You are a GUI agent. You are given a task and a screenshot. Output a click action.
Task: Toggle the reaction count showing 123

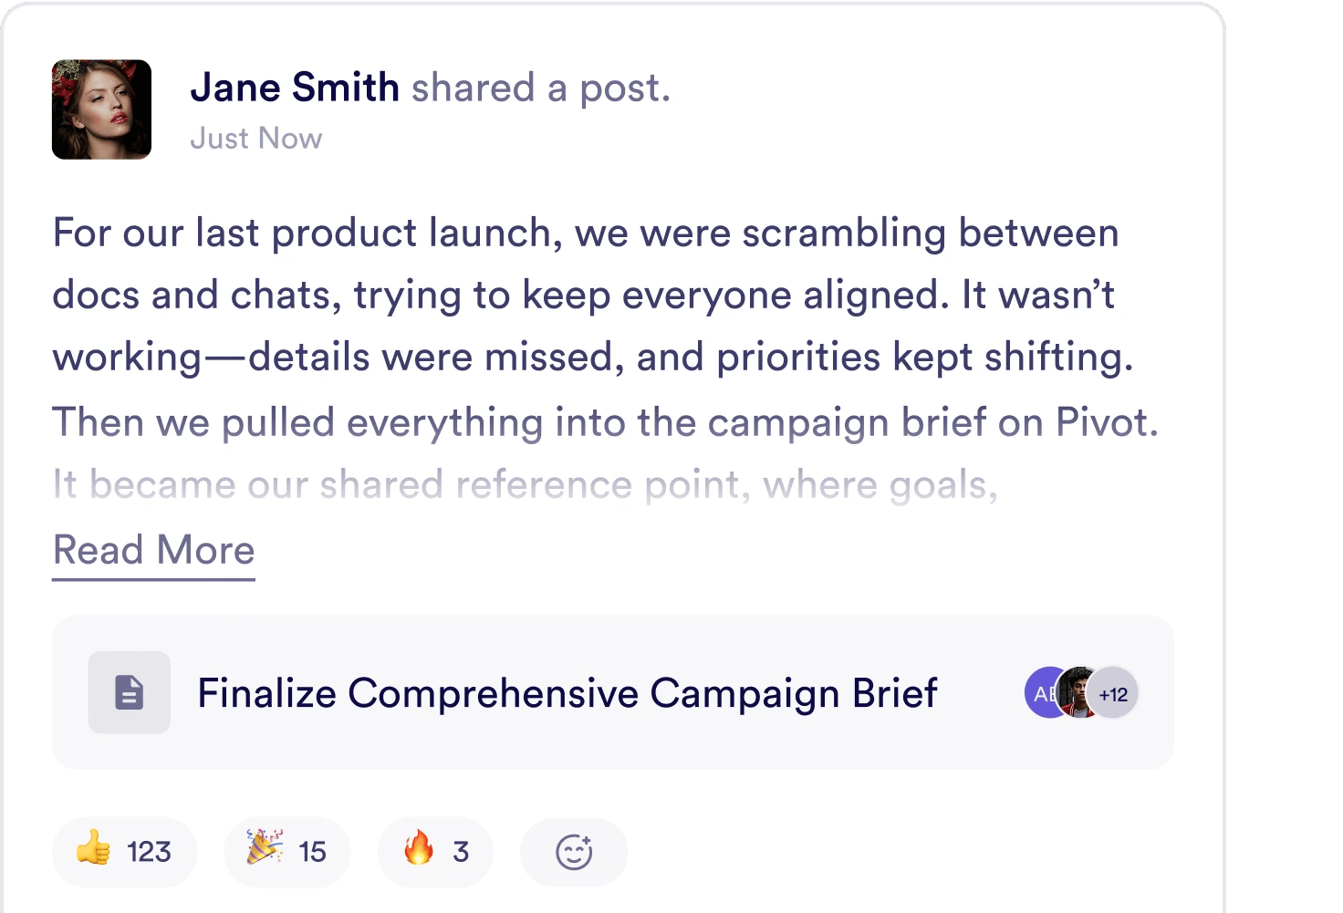[x=149, y=852]
